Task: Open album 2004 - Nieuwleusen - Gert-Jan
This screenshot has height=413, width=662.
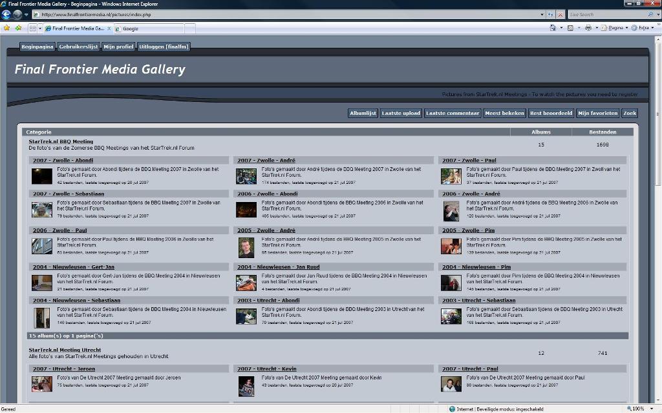Action: point(74,267)
